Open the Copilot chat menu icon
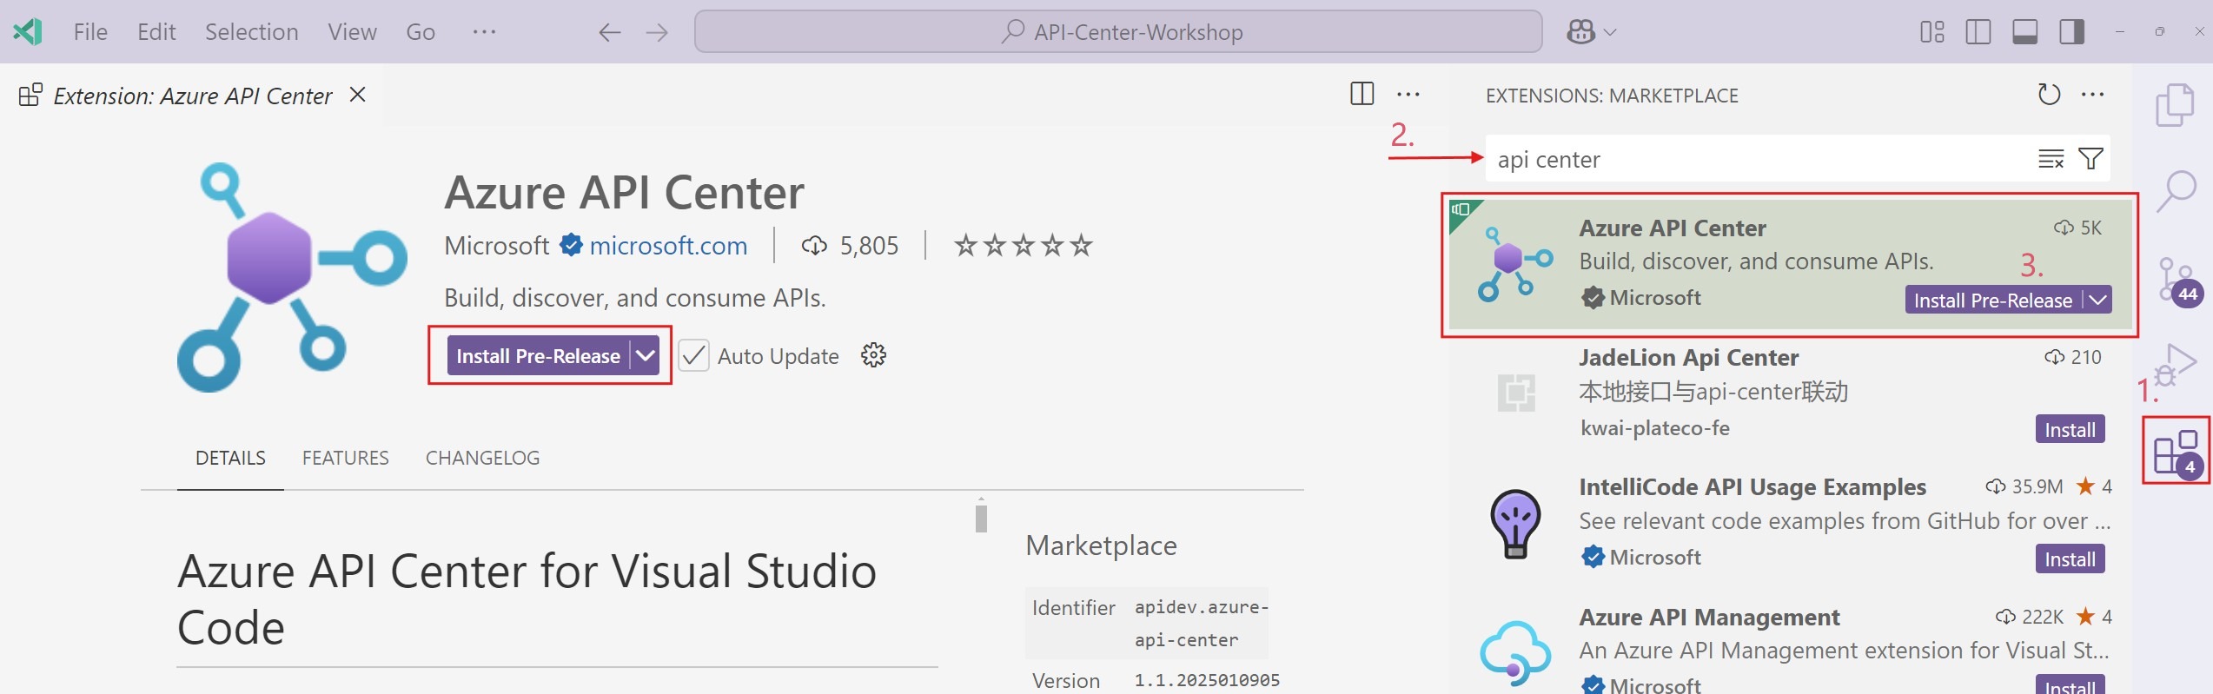The height and width of the screenshot is (694, 2213). pyautogui.click(x=1580, y=32)
